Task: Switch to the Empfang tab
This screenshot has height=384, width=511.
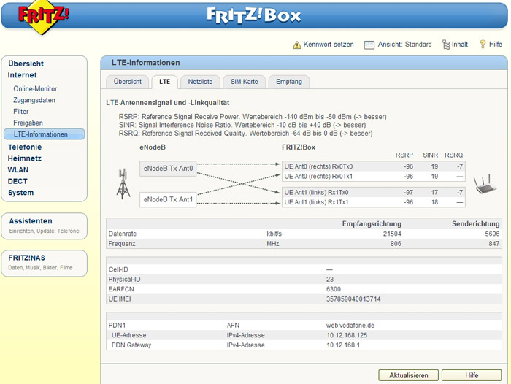Action: pyautogui.click(x=289, y=82)
